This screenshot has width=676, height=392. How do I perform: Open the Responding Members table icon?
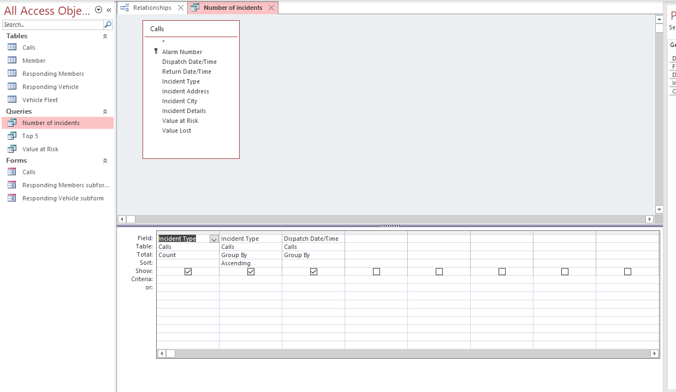tap(19, 73)
